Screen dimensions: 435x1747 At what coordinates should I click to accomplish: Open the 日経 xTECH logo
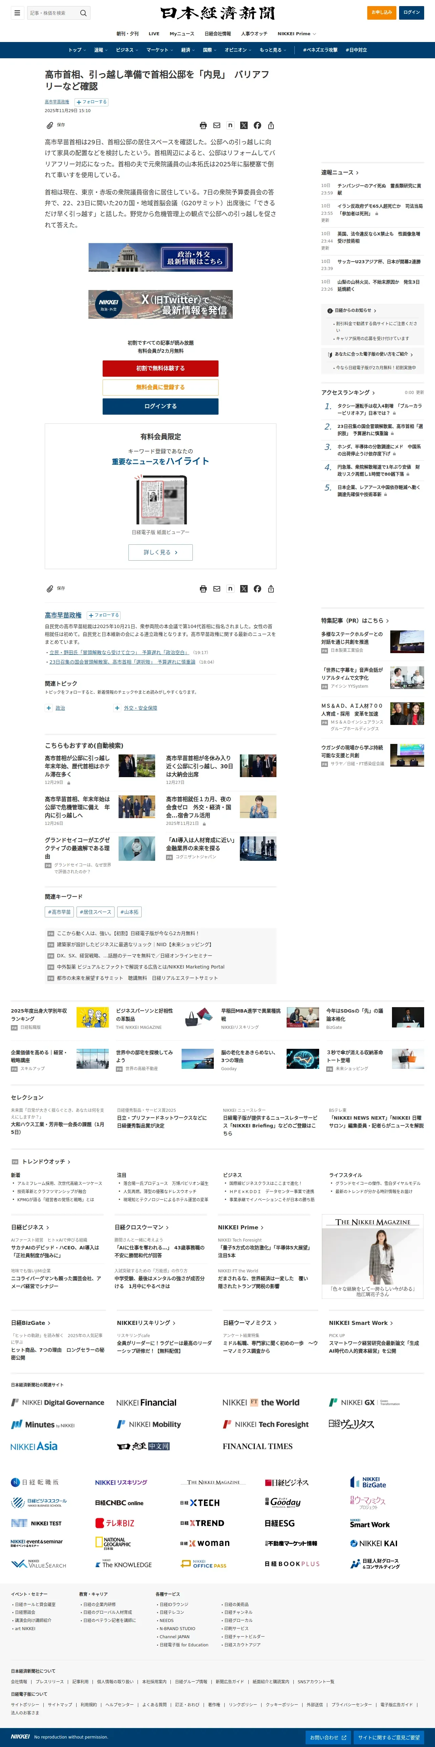[200, 1503]
